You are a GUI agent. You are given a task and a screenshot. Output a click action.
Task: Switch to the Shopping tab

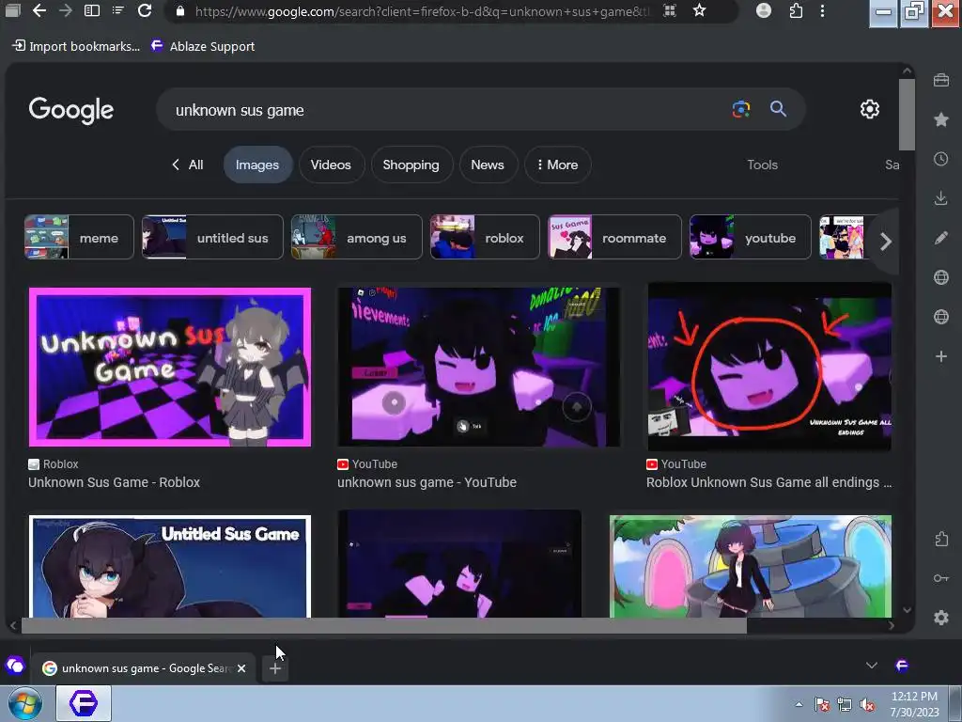411,165
